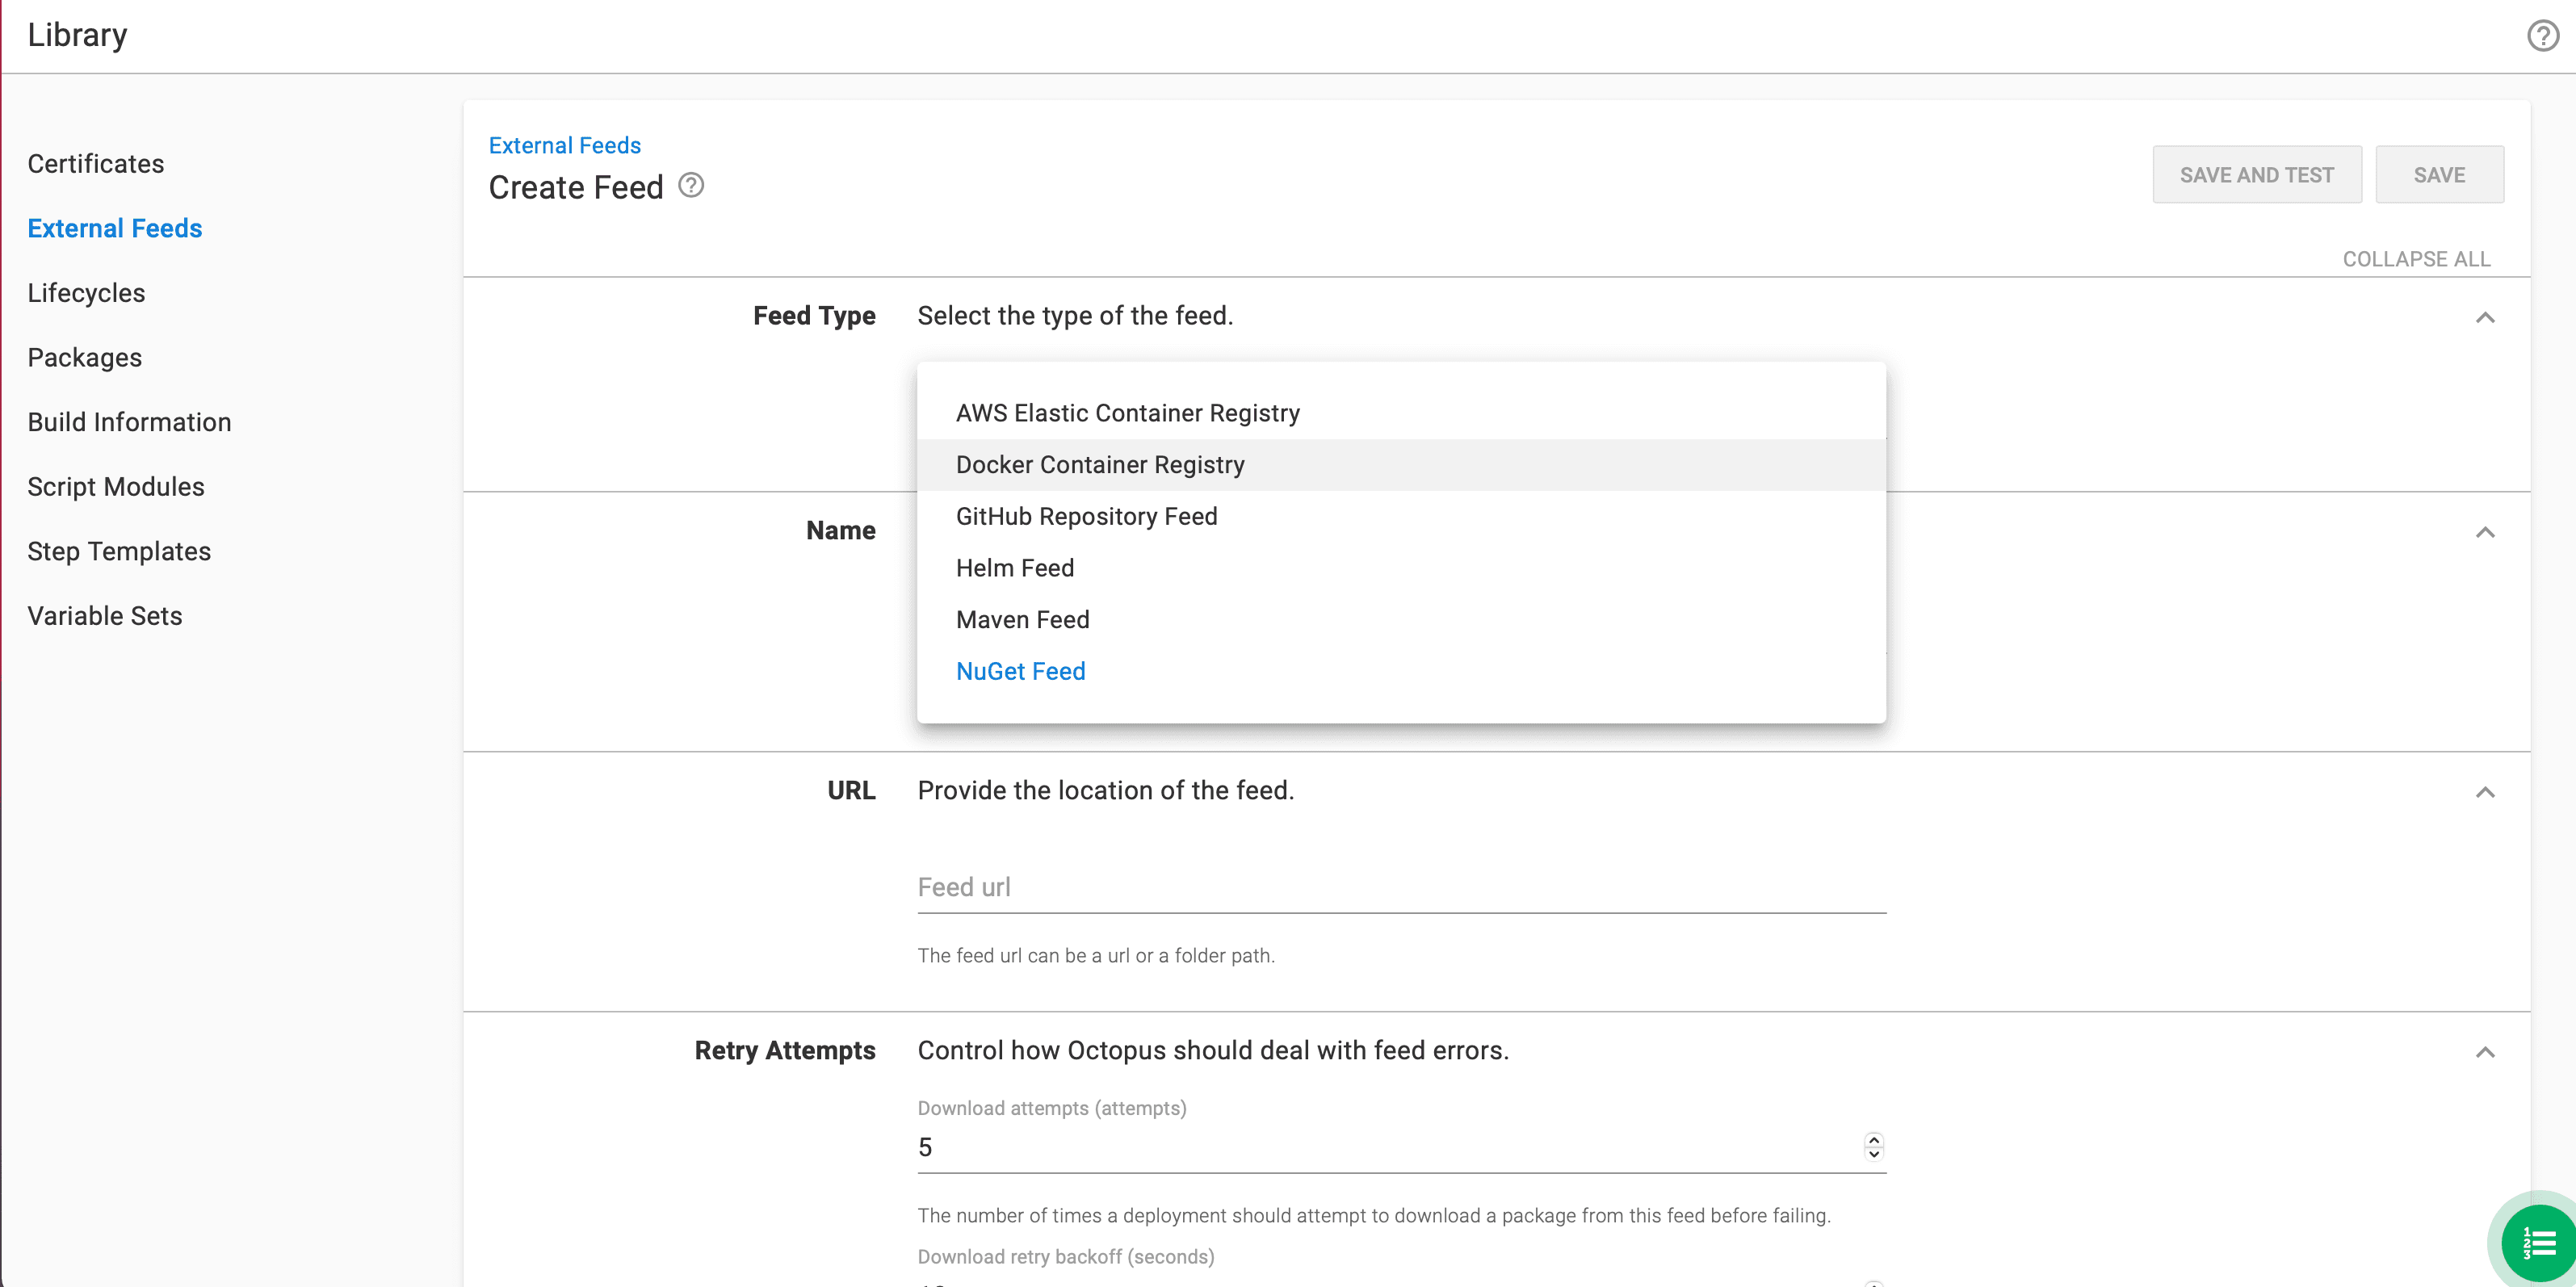This screenshot has height=1287, width=2576.
Task: Click the Download attempts stepper arrows
Action: pos(1873,1146)
